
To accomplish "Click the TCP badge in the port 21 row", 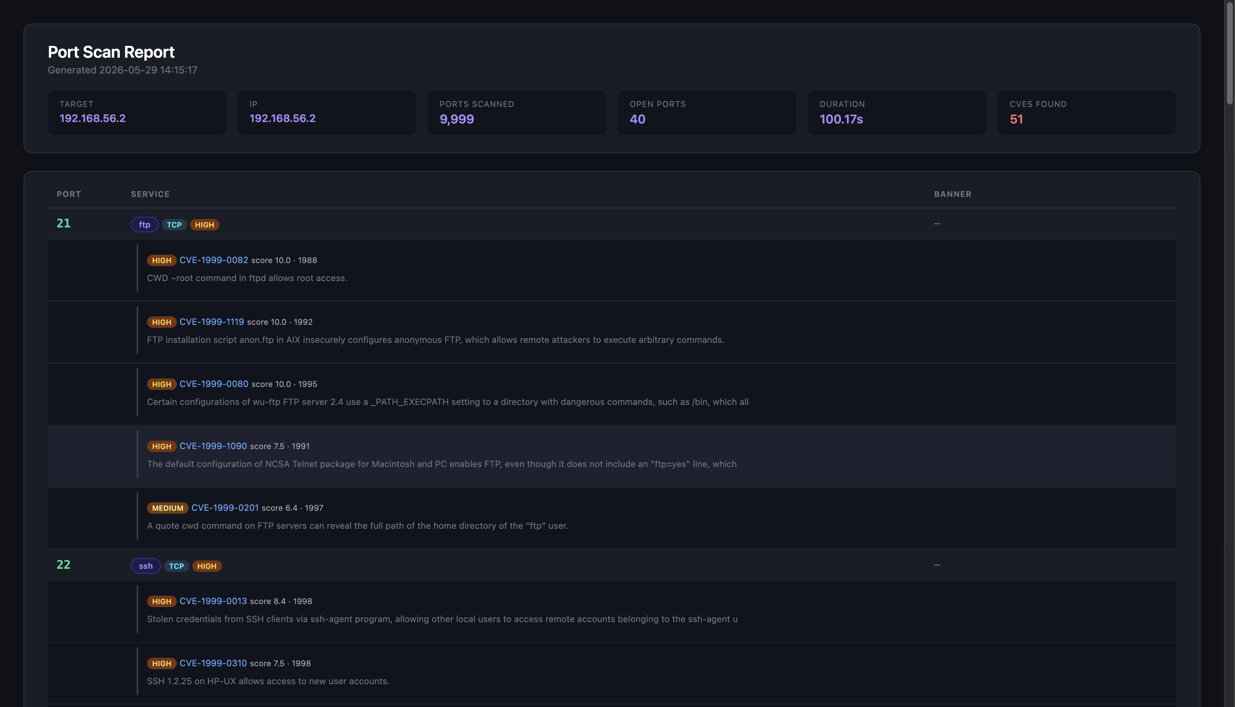I will click(x=174, y=225).
